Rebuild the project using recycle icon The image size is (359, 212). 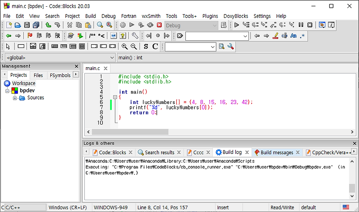pyautogui.click(x=150, y=25)
